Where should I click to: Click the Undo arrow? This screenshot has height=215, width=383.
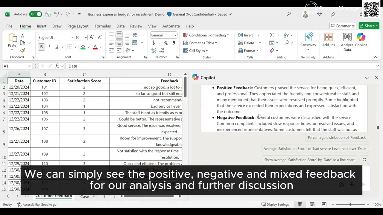pos(57,14)
